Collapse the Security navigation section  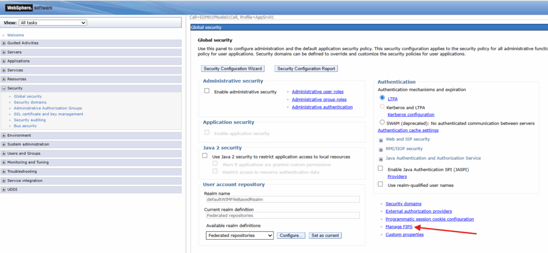4,88
